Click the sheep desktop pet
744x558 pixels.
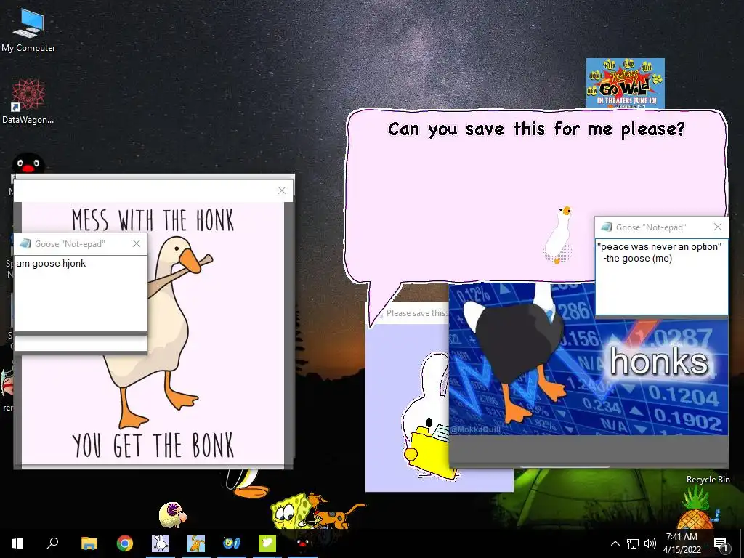(x=173, y=515)
